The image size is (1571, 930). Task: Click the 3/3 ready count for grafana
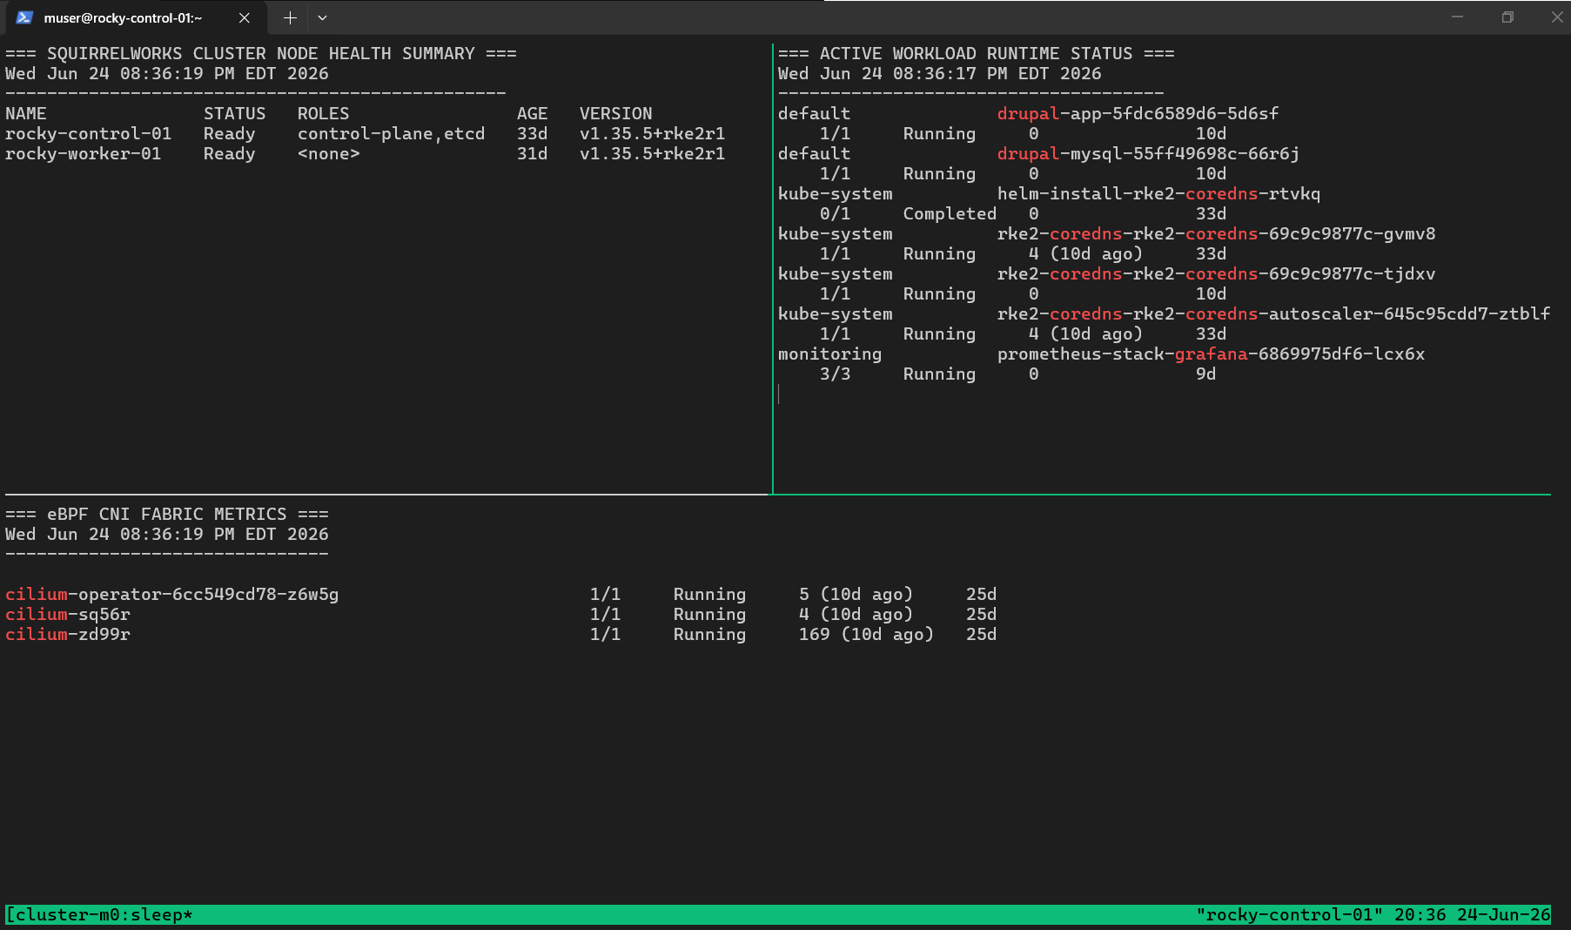click(x=836, y=374)
